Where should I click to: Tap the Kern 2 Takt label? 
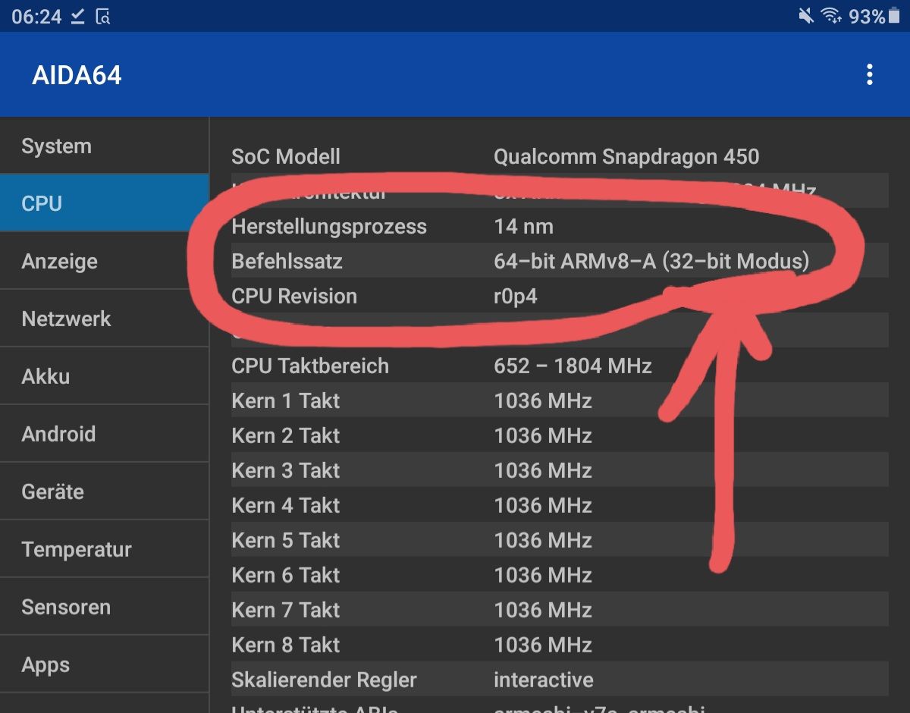286,436
